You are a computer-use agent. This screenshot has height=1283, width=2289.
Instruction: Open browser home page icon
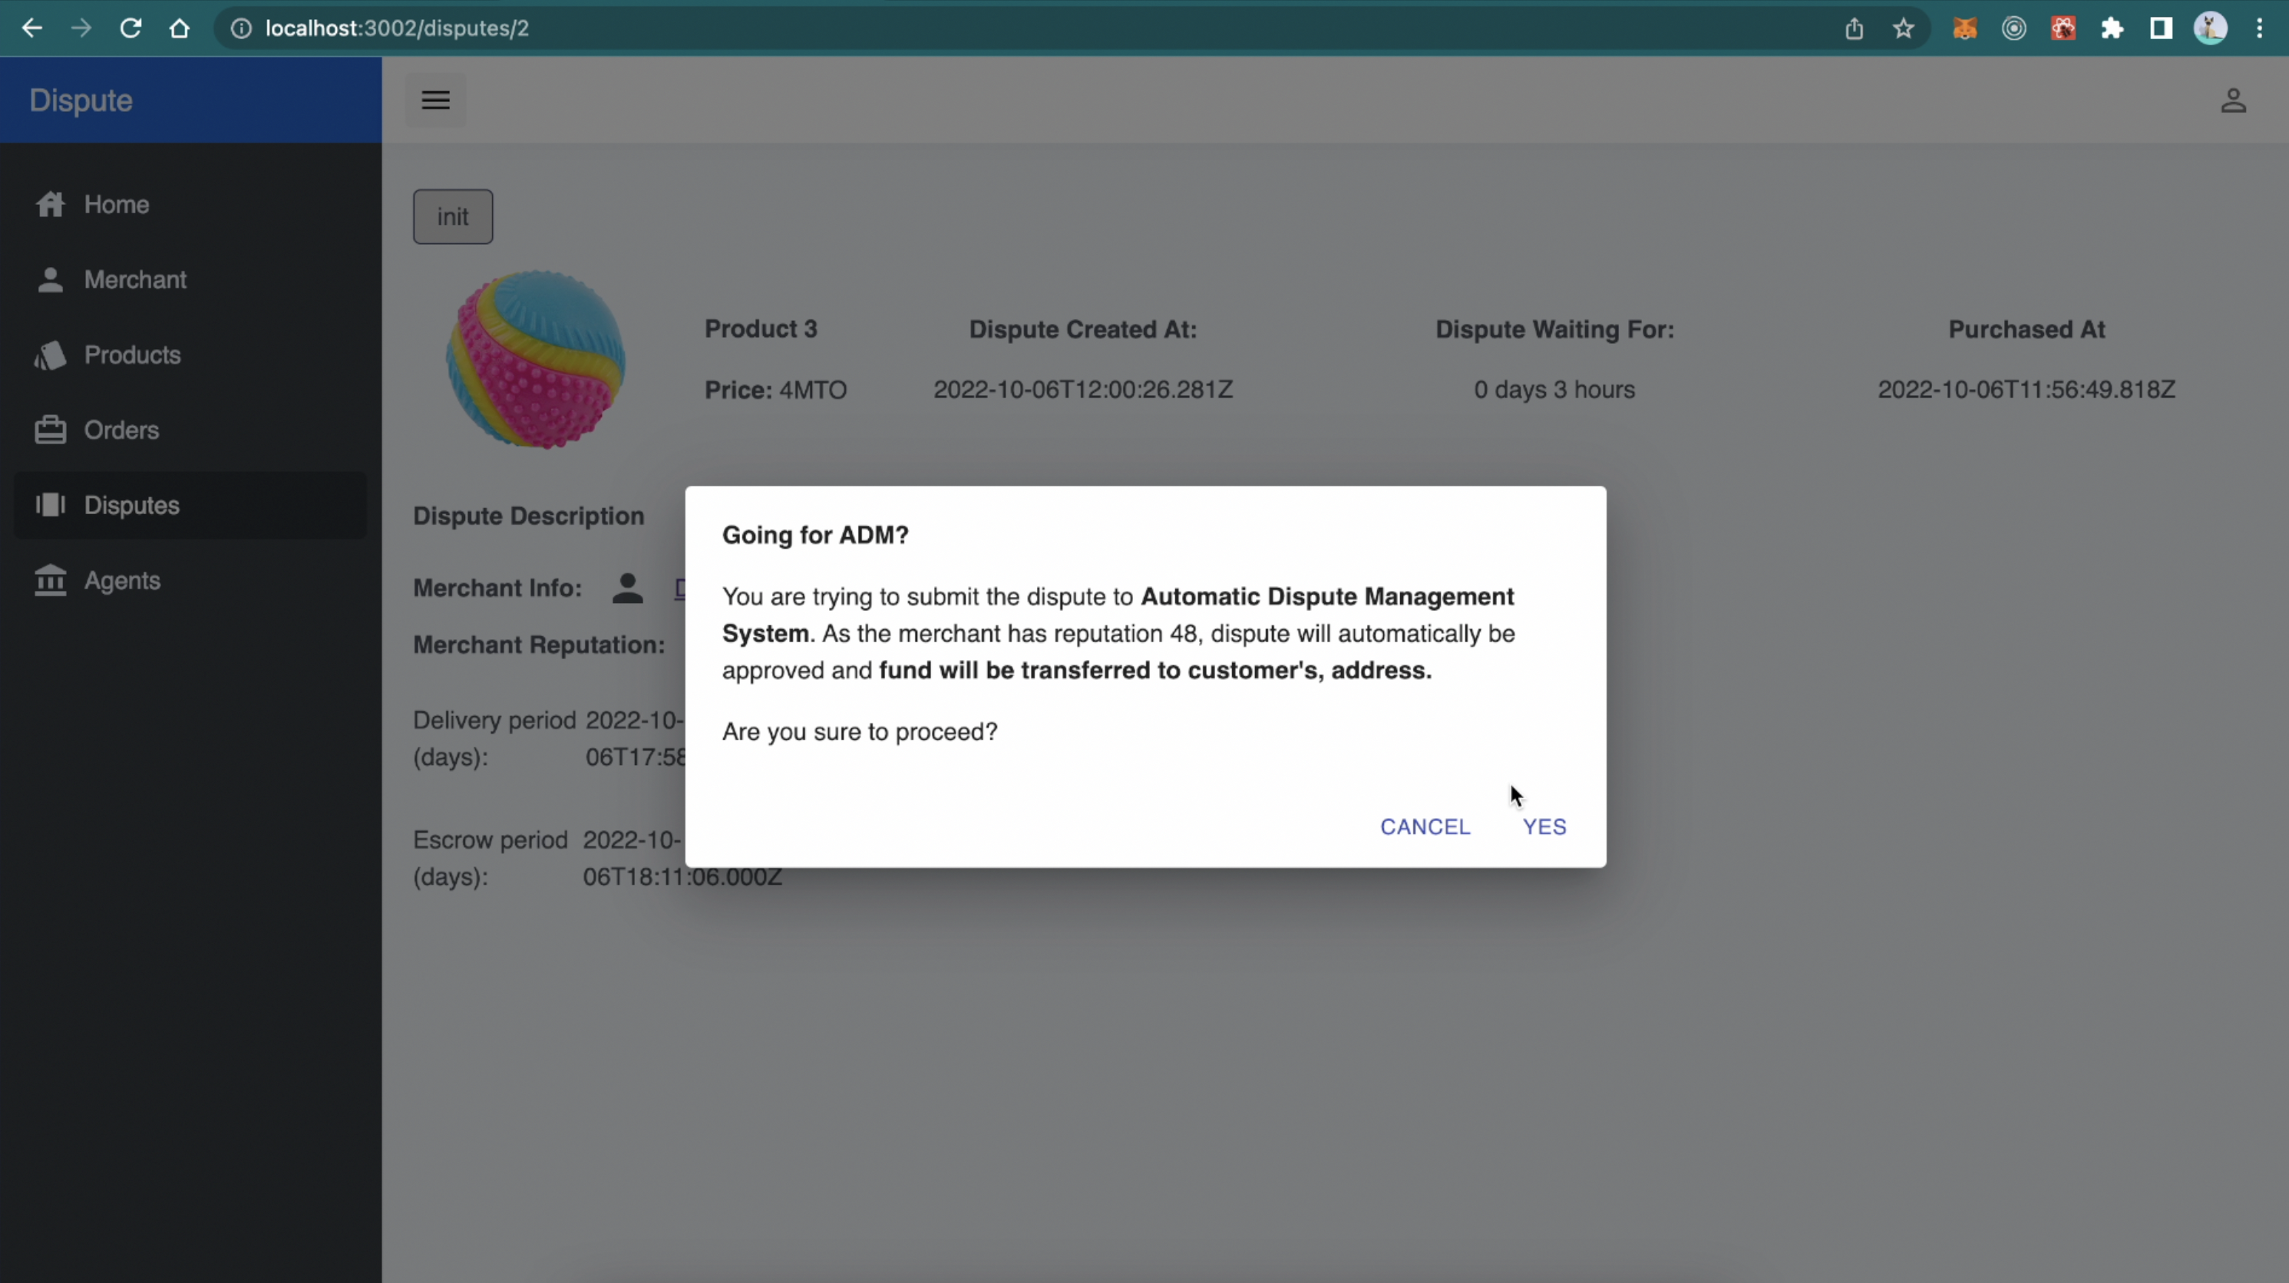click(x=180, y=28)
